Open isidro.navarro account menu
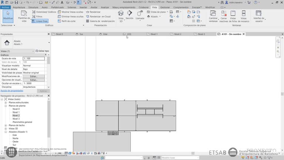Image resolution: width=284 pixels, height=160 pixels. click(236, 2)
